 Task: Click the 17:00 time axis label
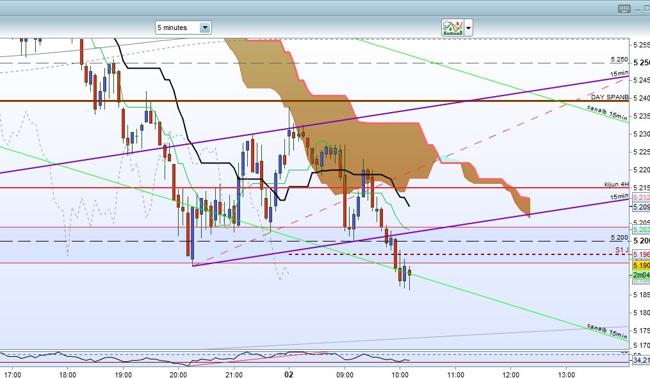coord(12,375)
